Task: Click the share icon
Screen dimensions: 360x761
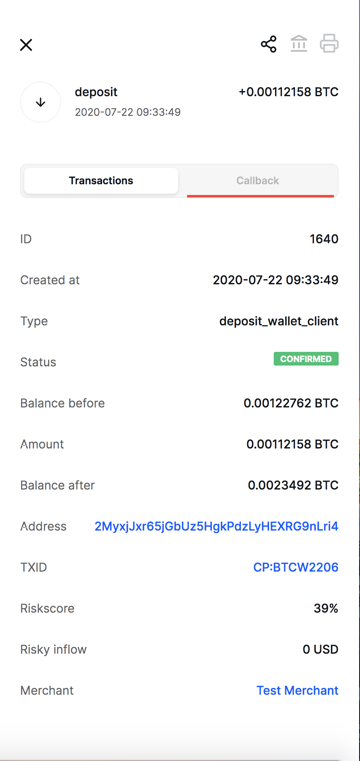Action: pos(269,44)
